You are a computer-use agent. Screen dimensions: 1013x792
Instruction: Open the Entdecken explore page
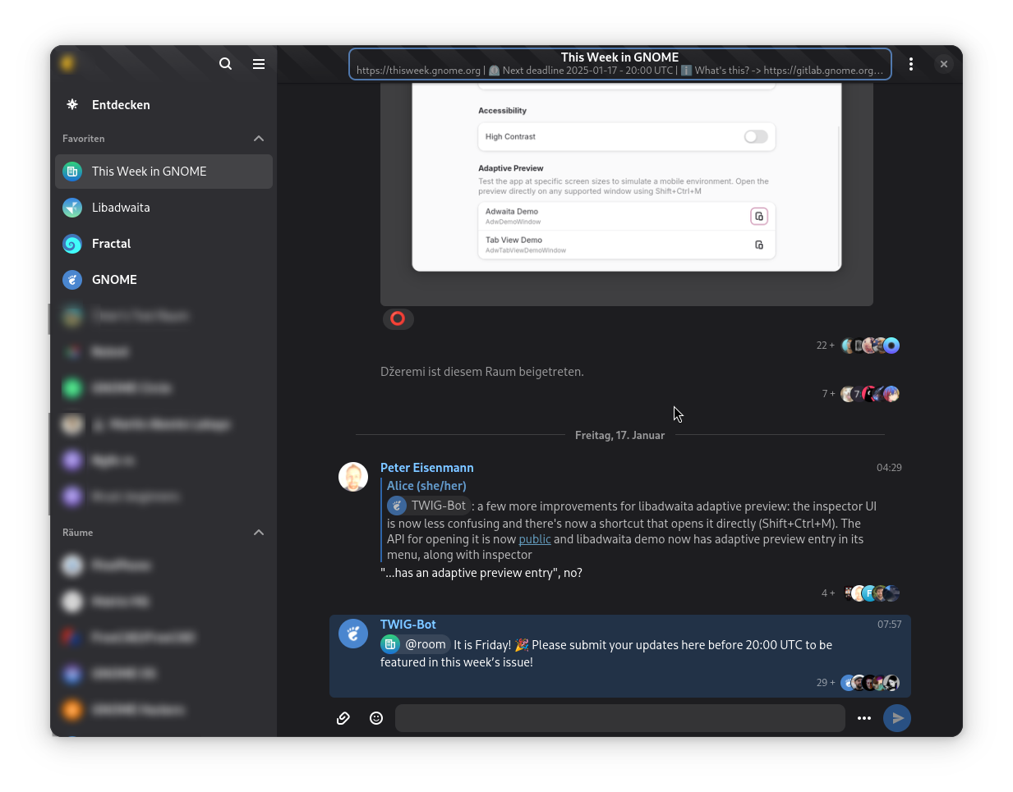pyautogui.click(x=121, y=105)
